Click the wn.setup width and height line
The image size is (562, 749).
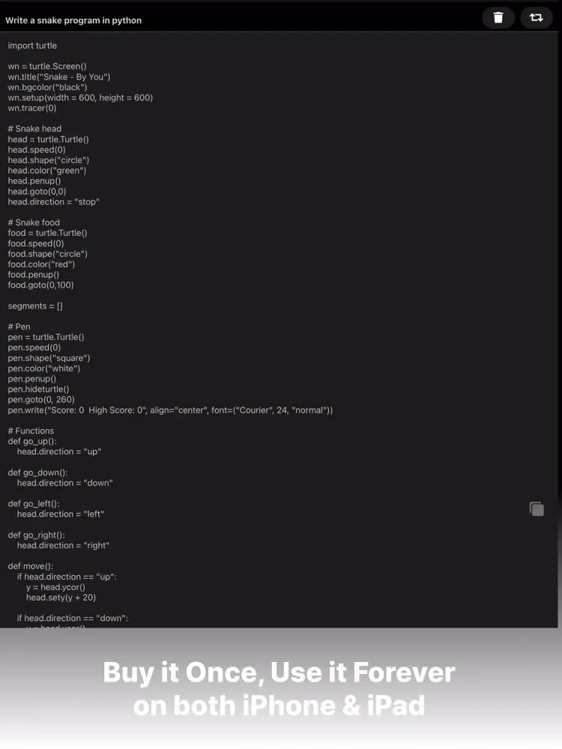80,98
